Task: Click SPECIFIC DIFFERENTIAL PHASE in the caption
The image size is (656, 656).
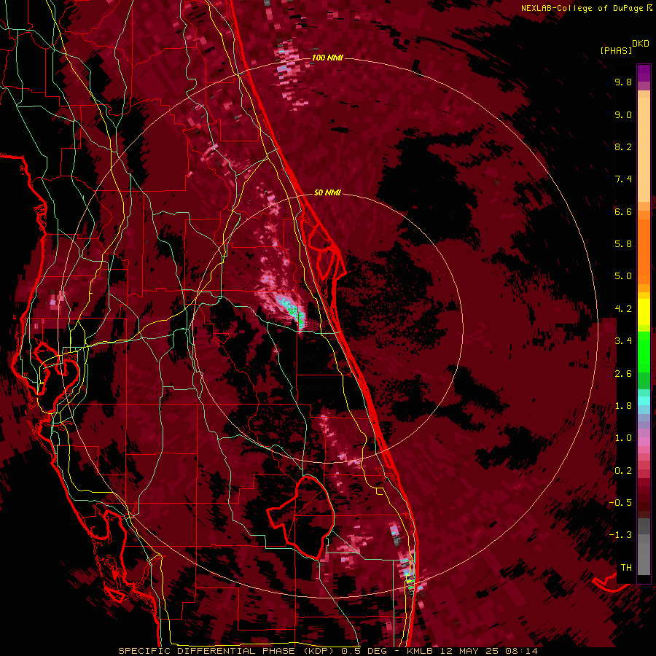Action: pyautogui.click(x=208, y=651)
